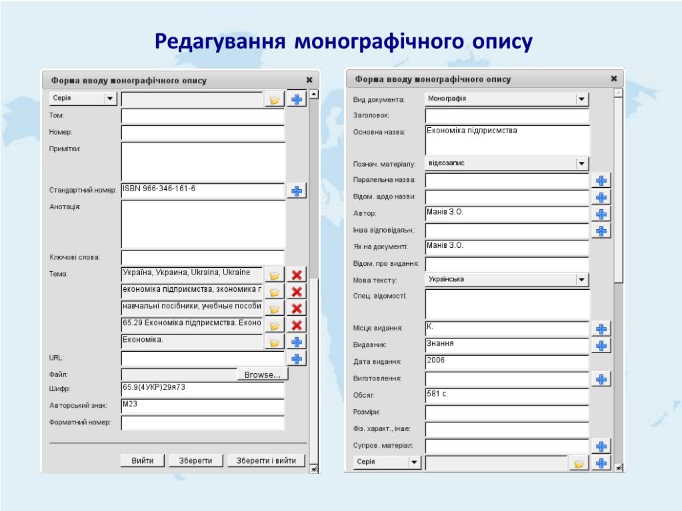
Task: Click the Як на документі field
Action: (x=507, y=248)
